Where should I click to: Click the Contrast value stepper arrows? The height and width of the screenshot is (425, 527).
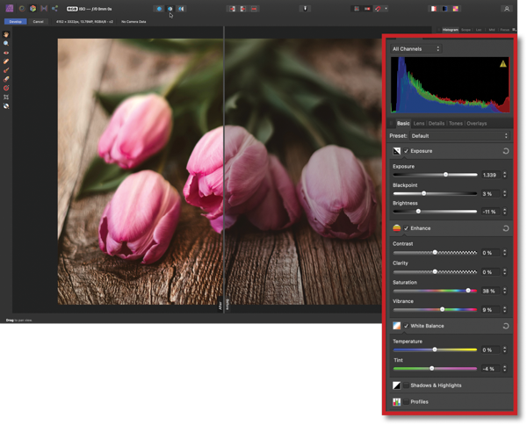click(505, 253)
